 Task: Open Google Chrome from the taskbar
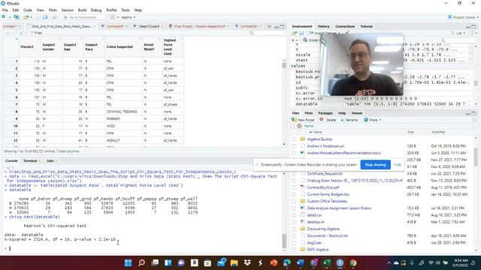pos(352,262)
